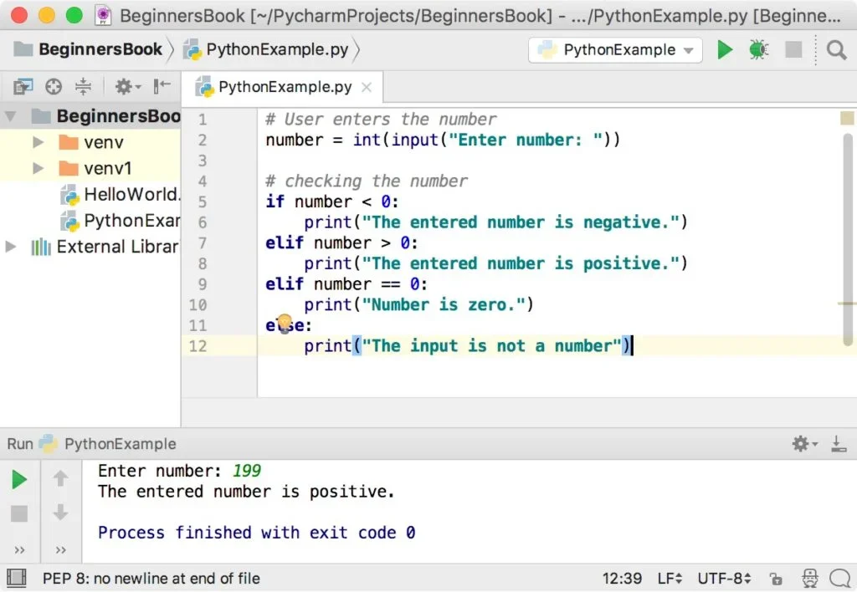Select the PythonExample tab in the Run panel
The image size is (857, 592).
[x=108, y=444]
